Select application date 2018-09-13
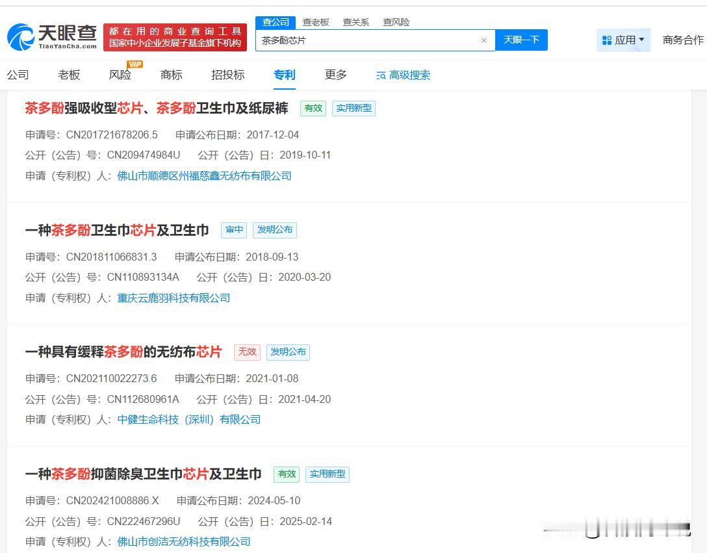The image size is (707, 553). tap(272, 257)
